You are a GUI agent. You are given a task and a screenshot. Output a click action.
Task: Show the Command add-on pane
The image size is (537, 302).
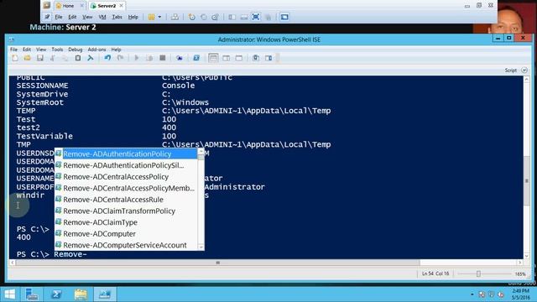coord(268,58)
